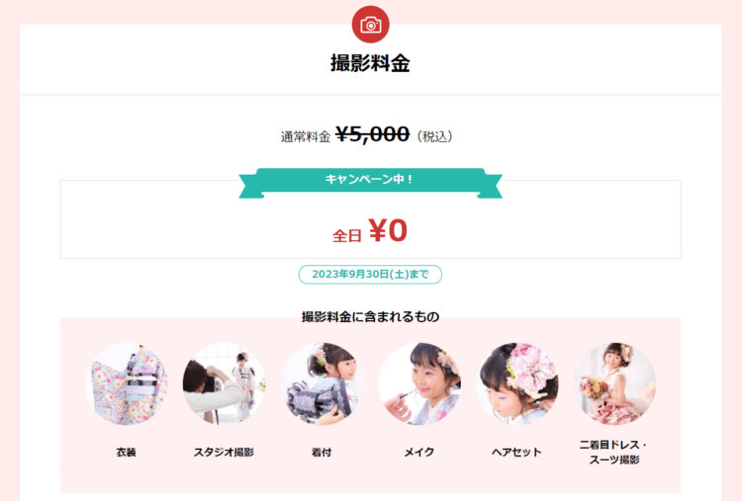Click the ヘアセット label text
Viewport: 742px width, 501px height.
(x=516, y=453)
